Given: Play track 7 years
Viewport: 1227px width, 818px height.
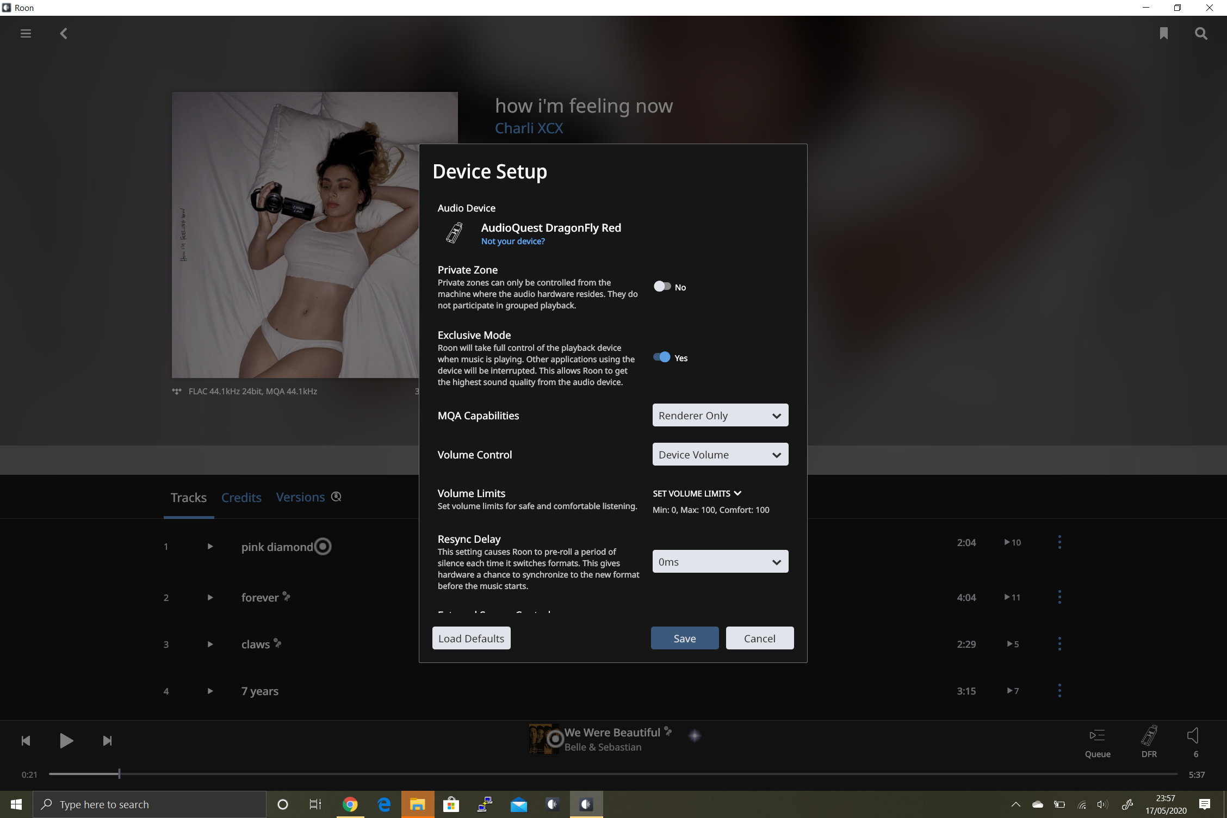Looking at the screenshot, I should click(210, 691).
